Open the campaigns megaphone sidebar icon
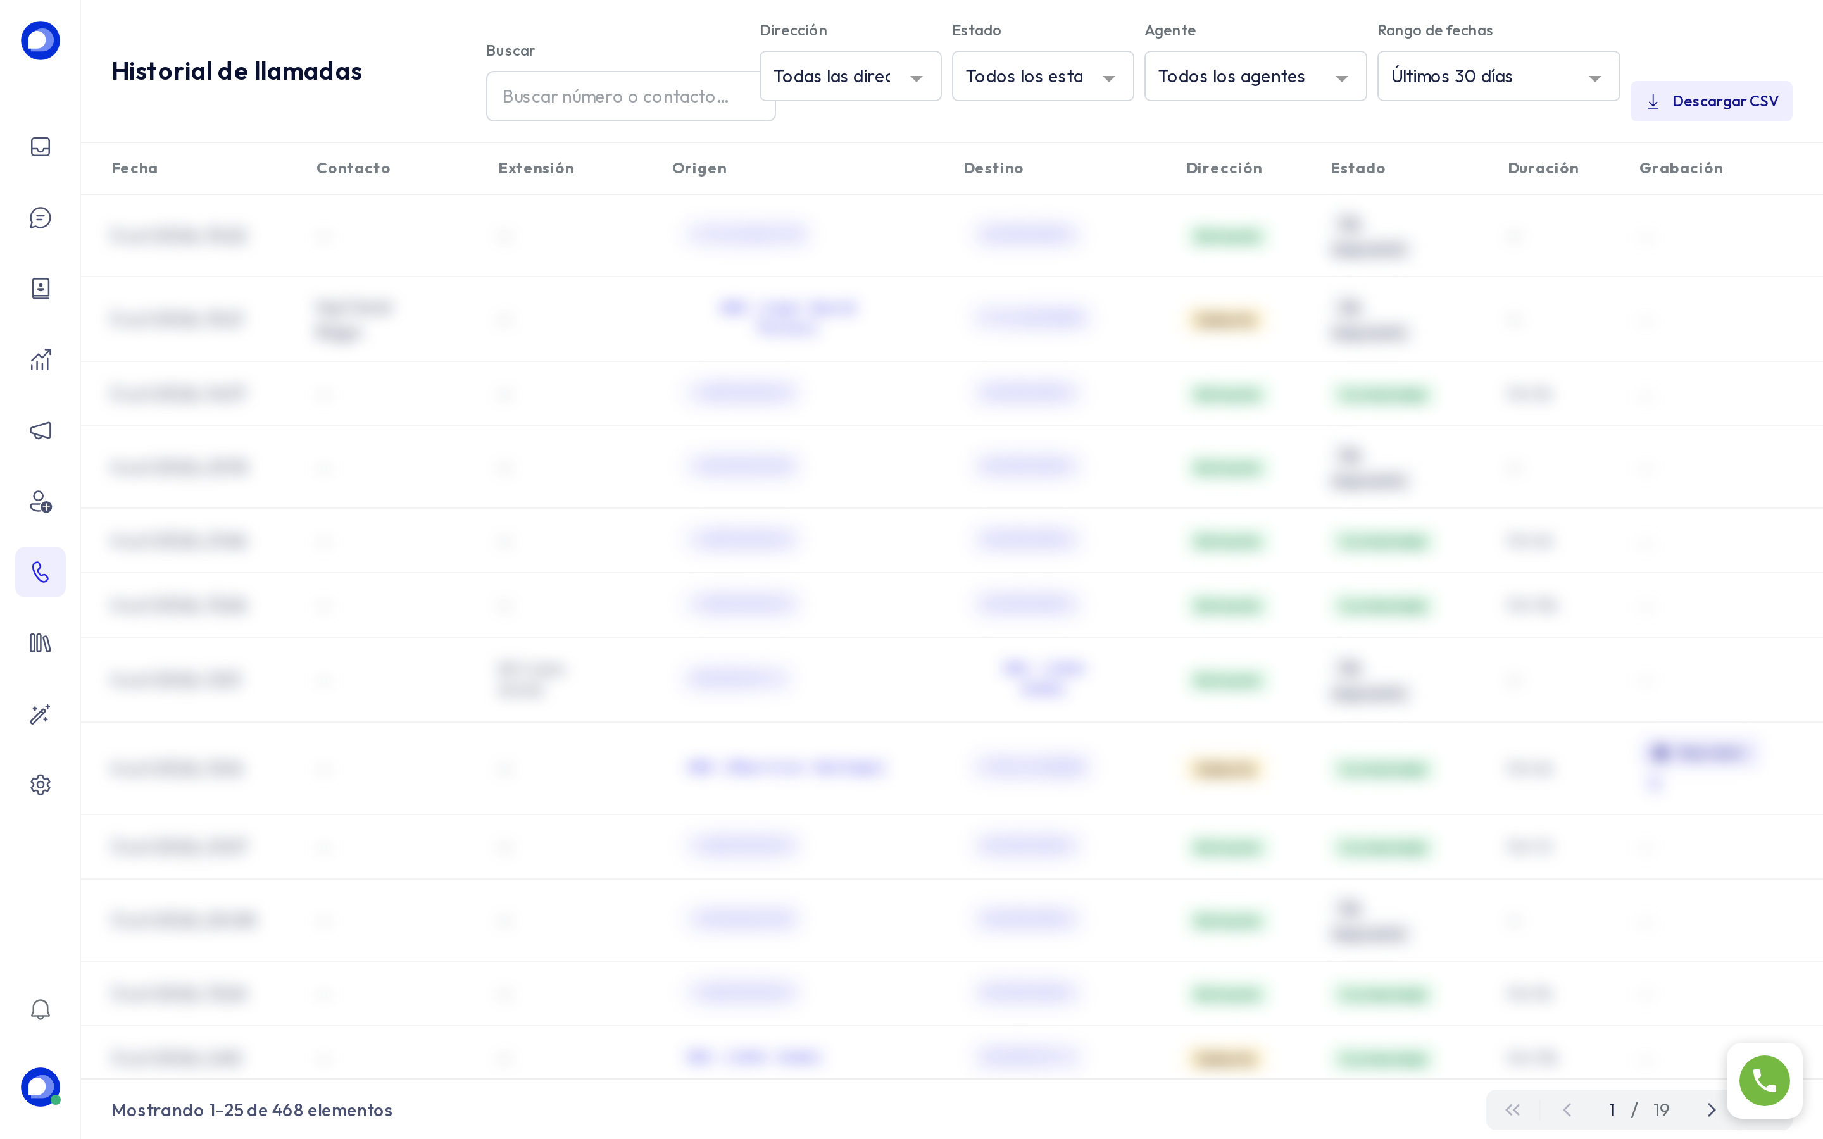This screenshot has height=1139, width=1823. pyautogui.click(x=40, y=430)
